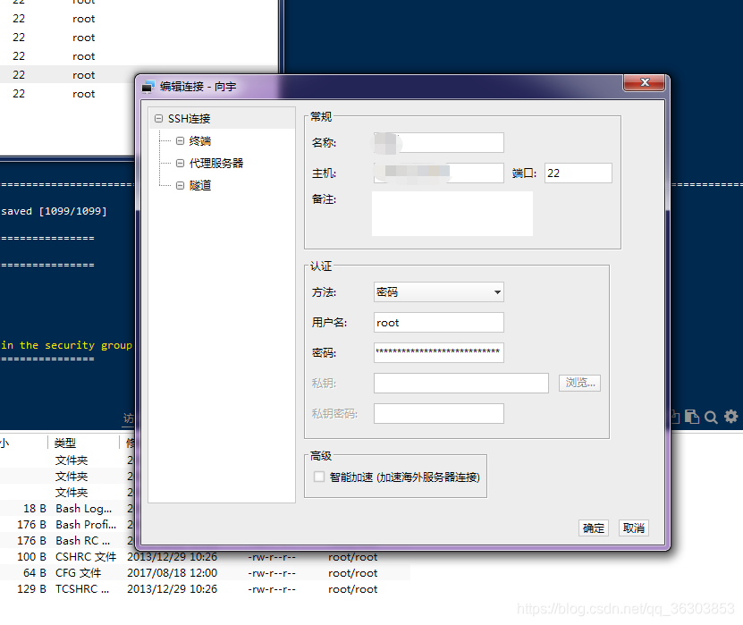Enable 智能加速 checkbox
The image size is (743, 625).
tap(319, 477)
